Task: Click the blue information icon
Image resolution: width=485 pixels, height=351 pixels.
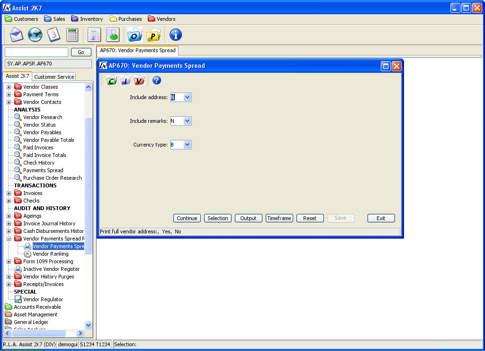Action: tap(175, 35)
